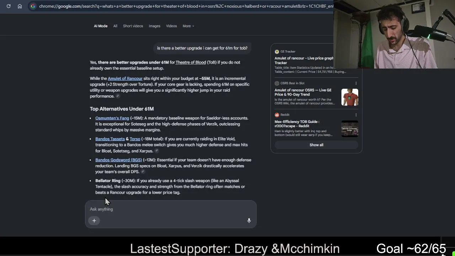Select the 'Top Alternatives Under 61M' heading
The image size is (455, 256).
[122, 109]
